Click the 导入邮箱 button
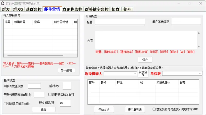Viewport: 206px width, 115px height. click(x=66, y=70)
